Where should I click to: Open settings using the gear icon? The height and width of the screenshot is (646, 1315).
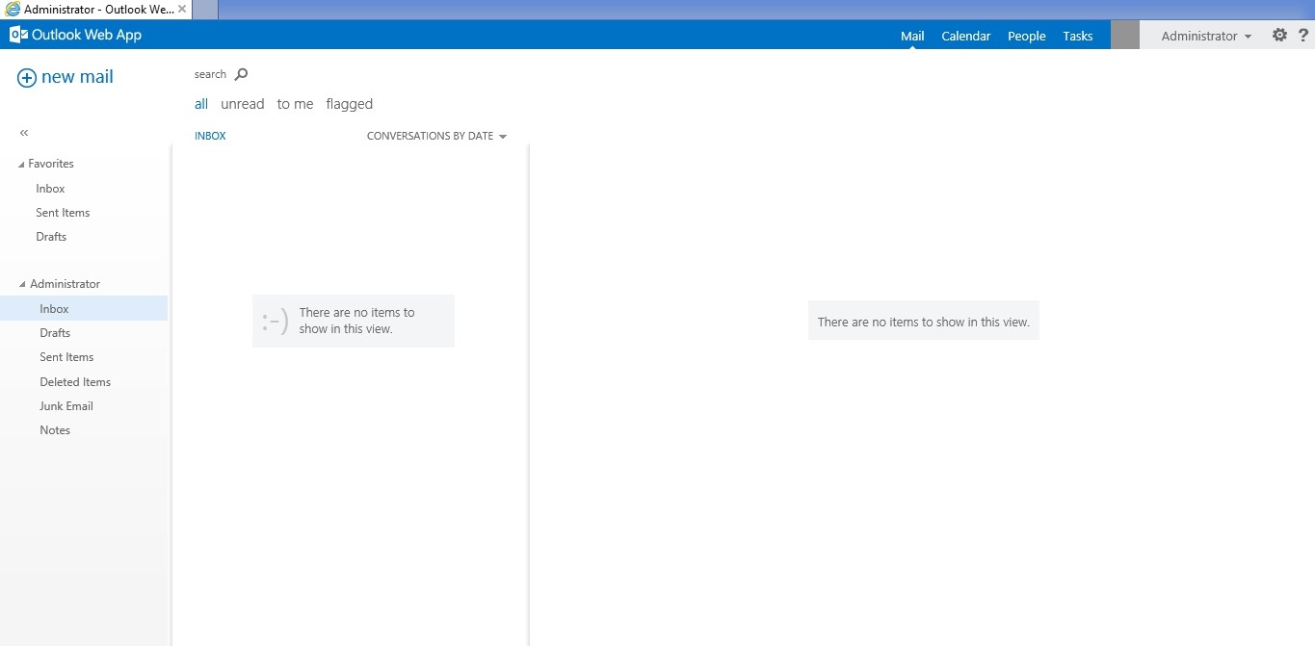pyautogui.click(x=1279, y=35)
